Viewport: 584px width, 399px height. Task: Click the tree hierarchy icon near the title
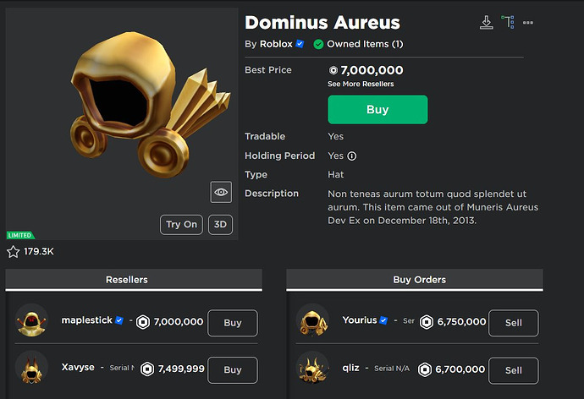click(x=508, y=22)
